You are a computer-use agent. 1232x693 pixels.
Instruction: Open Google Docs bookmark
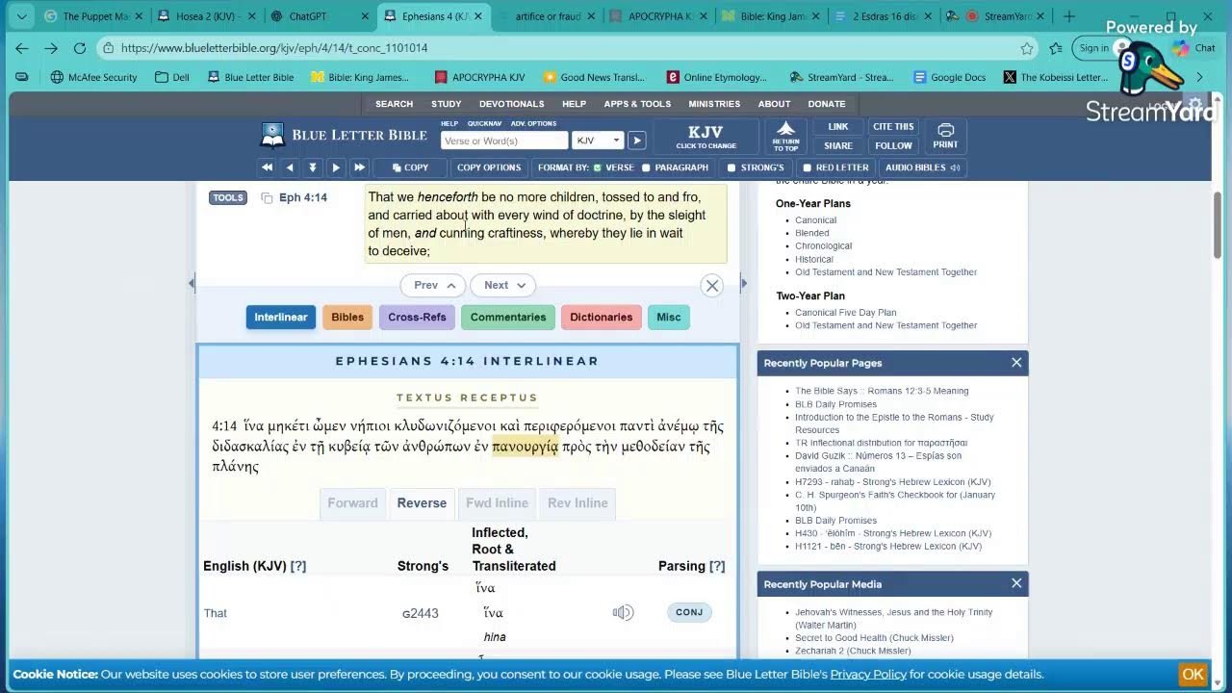(x=949, y=77)
